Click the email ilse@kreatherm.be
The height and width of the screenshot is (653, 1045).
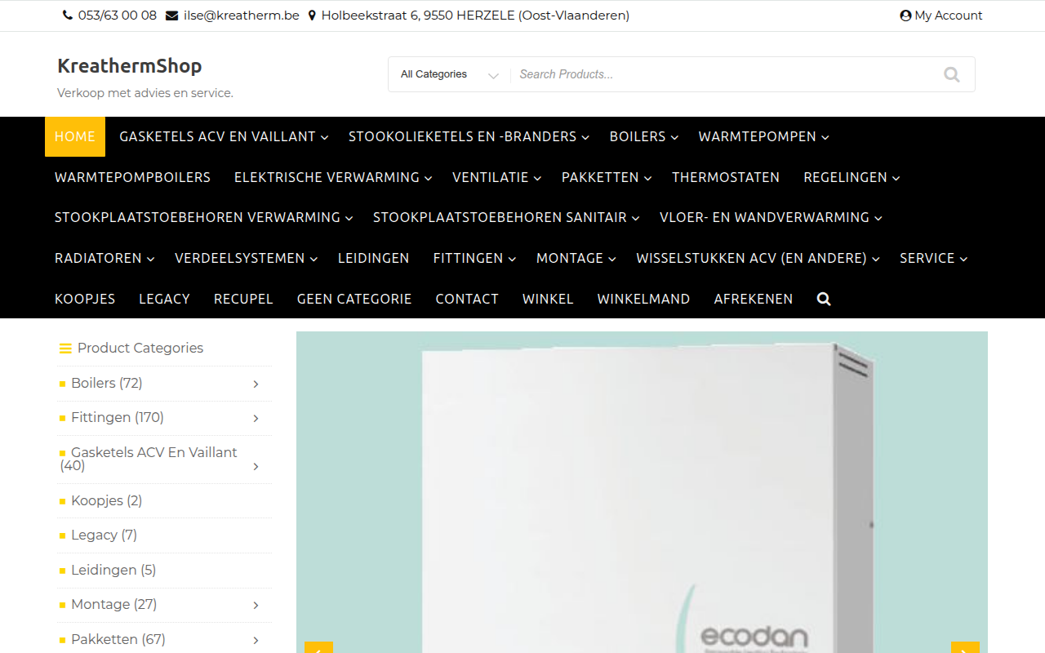233,16
